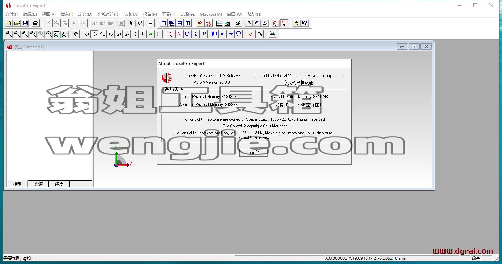The image size is (502, 264).
Task: Save the model with floppy disk icon
Action: (25, 23)
